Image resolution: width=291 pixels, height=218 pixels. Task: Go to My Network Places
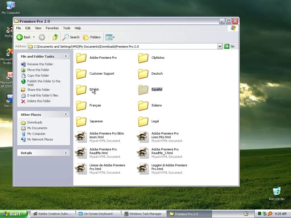37,139
